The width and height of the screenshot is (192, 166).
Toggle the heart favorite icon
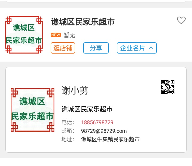pyautogui.click(x=181, y=20)
